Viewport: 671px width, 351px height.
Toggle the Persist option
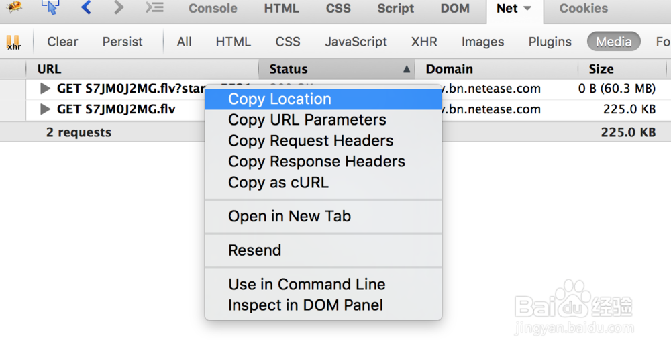coord(122,42)
